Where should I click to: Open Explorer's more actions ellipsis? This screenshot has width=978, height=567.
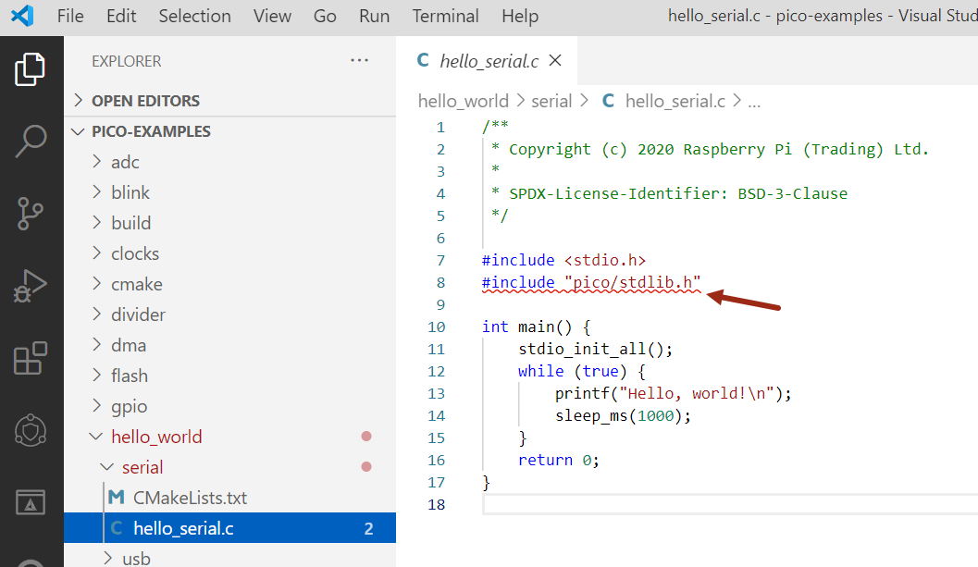point(359,61)
